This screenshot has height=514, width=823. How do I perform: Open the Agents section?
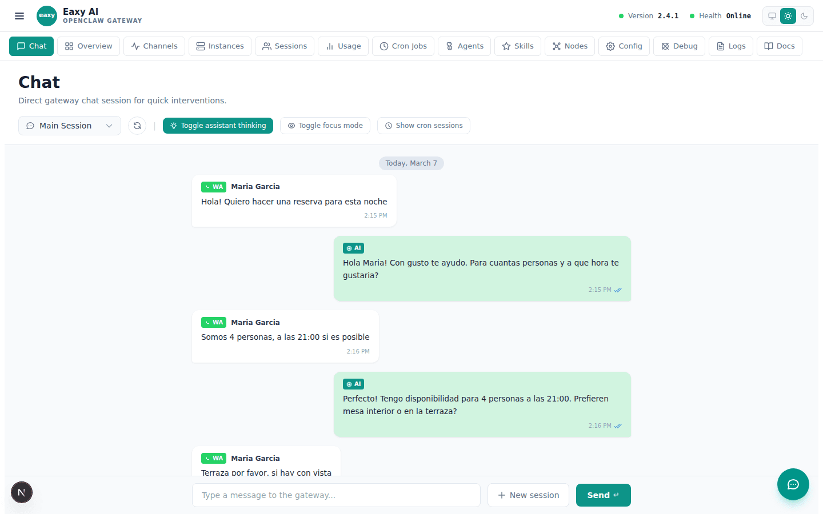pyautogui.click(x=464, y=46)
